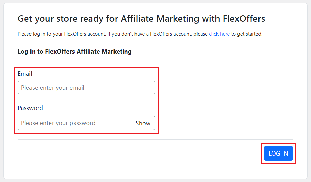Click the Password field label

coord(30,108)
